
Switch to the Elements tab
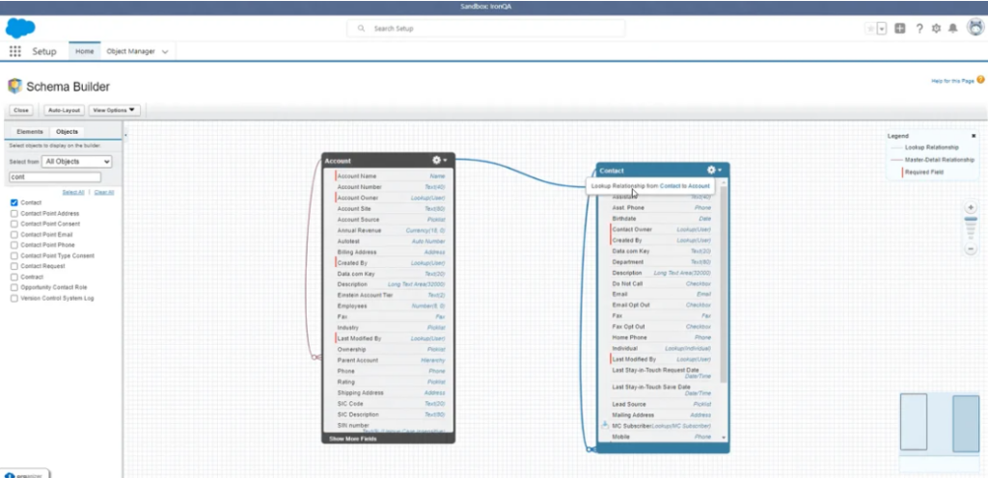tap(30, 132)
